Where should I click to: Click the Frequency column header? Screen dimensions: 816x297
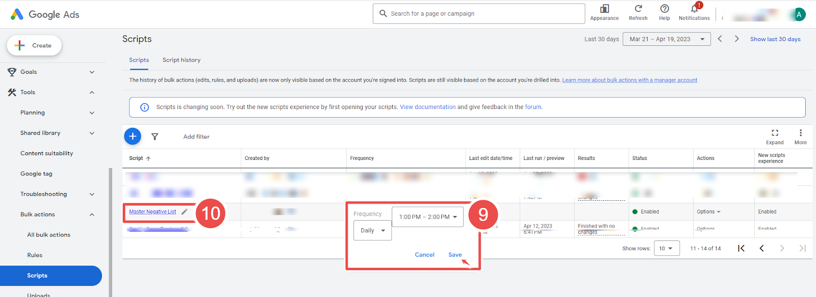[362, 158]
